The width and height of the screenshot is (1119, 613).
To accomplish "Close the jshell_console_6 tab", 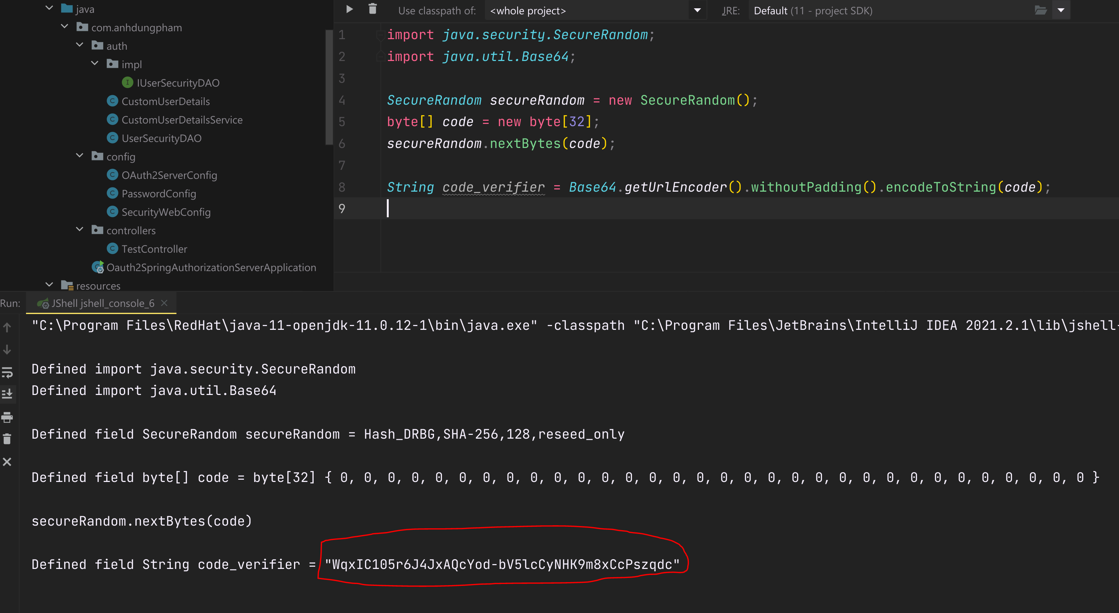I will click(x=164, y=303).
